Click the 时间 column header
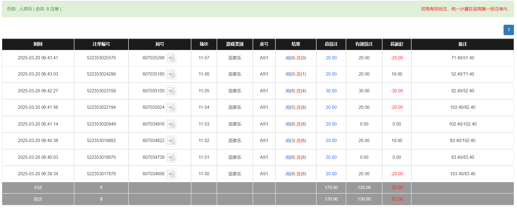The image size is (517, 211). (x=38, y=44)
